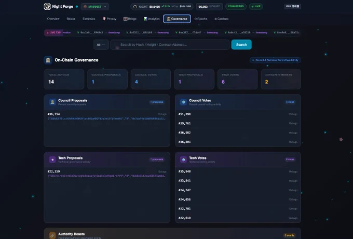Click the globe icon in the MAINNET selector
This screenshot has height=239, width=353.
(x=85, y=7)
